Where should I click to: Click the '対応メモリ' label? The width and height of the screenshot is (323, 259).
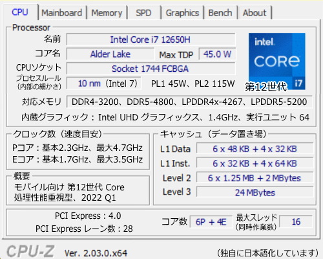coord(41,102)
